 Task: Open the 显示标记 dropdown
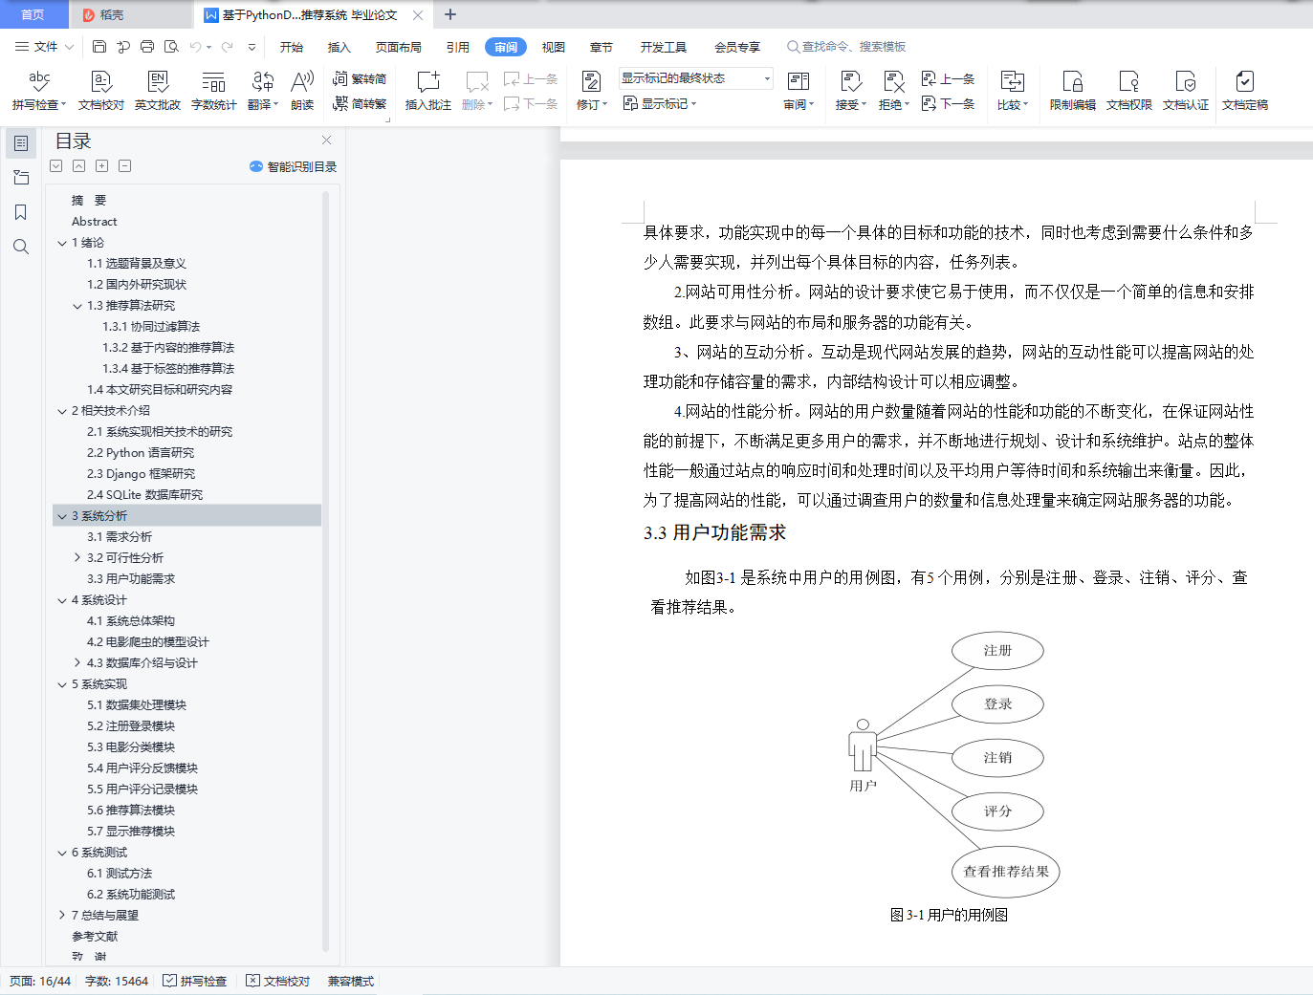click(660, 103)
